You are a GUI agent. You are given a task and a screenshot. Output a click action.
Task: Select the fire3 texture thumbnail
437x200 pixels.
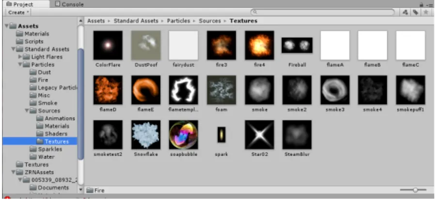pos(221,45)
